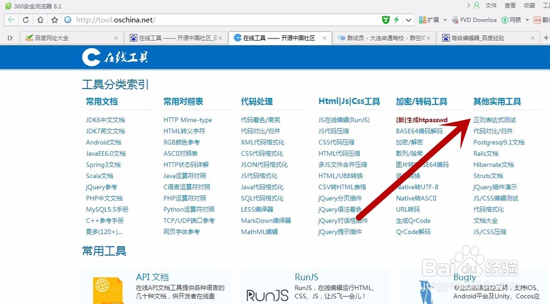Open TCP/UDP端口参考 link
Screen dimensions: 550x304
(189, 221)
